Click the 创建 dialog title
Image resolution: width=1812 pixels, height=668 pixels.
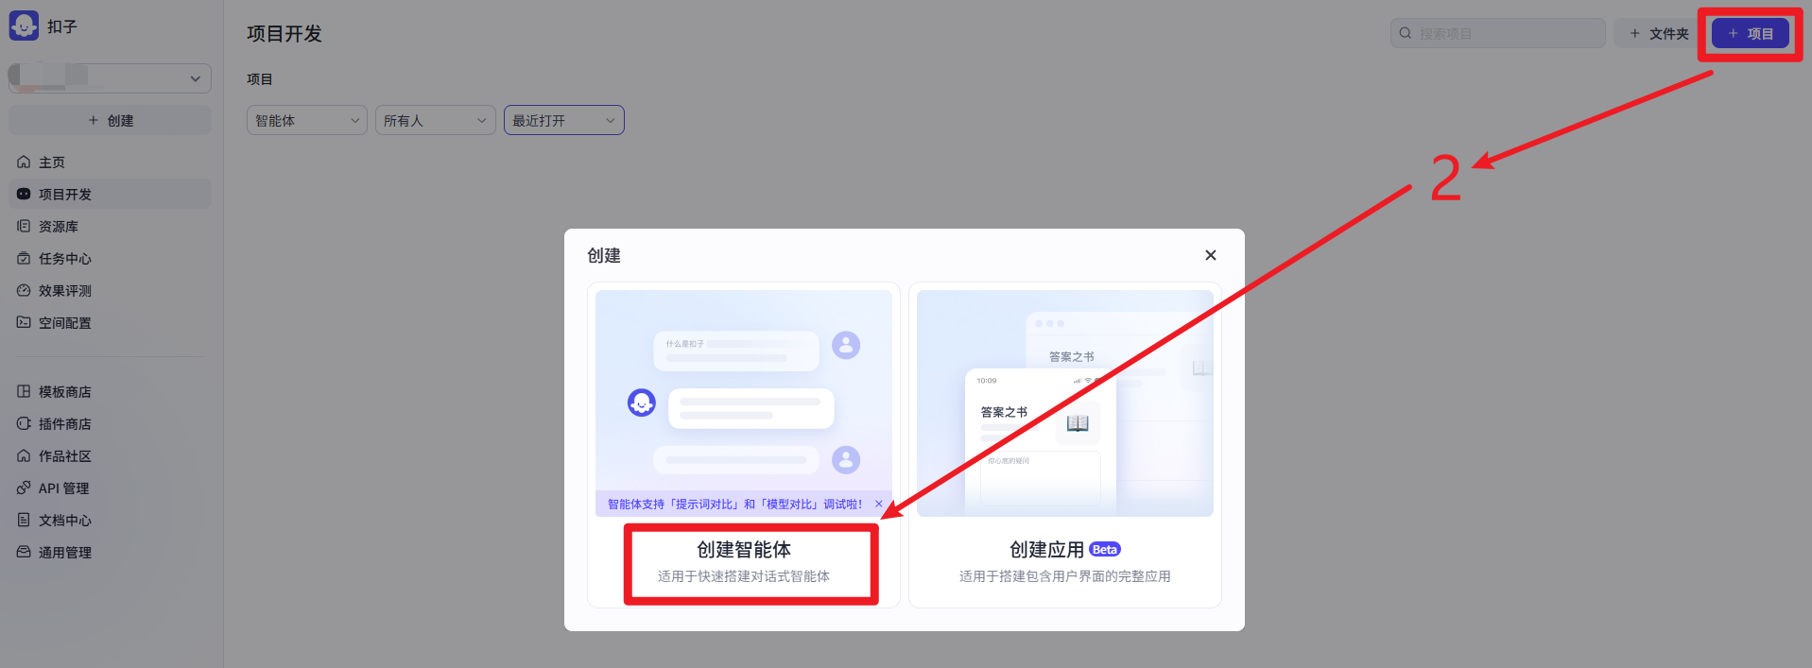(x=604, y=255)
